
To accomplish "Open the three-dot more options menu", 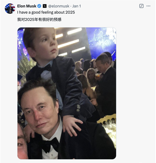I will coord(148,6).
